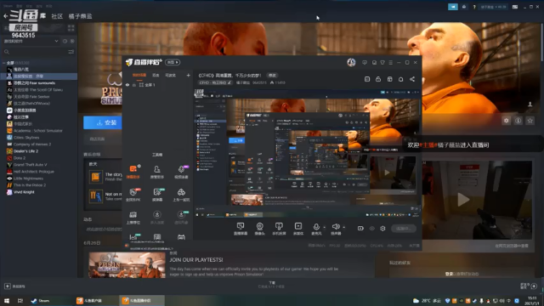Click the speaker icon in streaming toolbar
544x306 pixels.
336,227
